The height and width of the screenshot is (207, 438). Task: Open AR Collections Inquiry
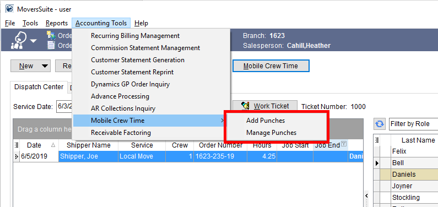[x=151, y=108]
